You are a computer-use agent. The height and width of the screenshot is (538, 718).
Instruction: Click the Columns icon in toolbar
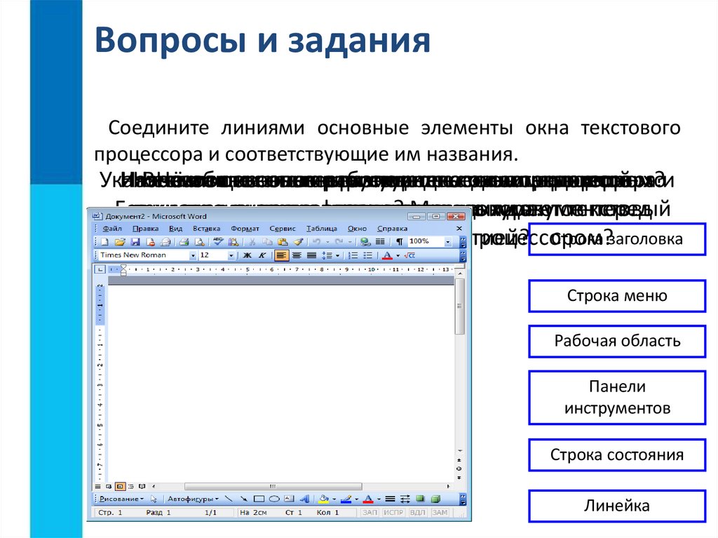(380, 241)
